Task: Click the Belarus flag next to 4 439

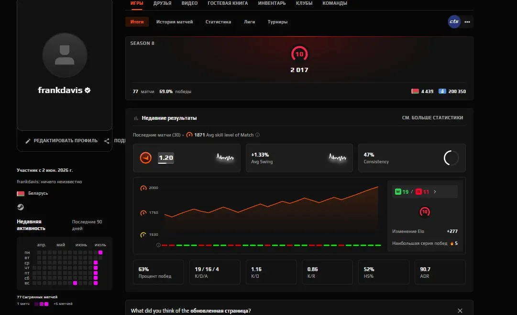Action: point(415,91)
